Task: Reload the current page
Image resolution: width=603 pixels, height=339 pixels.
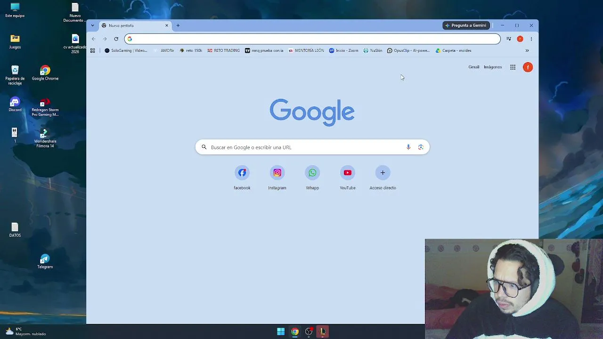Action: coord(116,39)
